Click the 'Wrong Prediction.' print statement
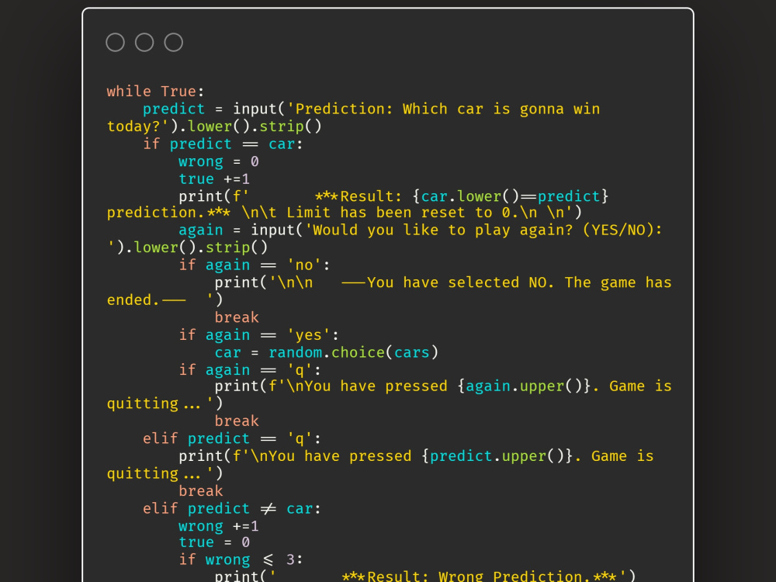The height and width of the screenshot is (582, 776). pyautogui.click(x=425, y=576)
